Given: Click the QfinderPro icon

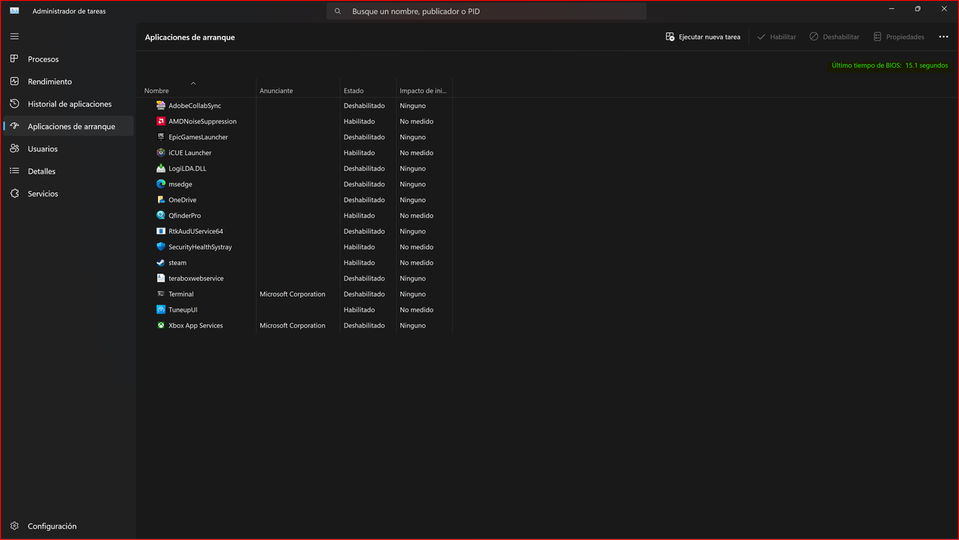Looking at the screenshot, I should pyautogui.click(x=161, y=216).
